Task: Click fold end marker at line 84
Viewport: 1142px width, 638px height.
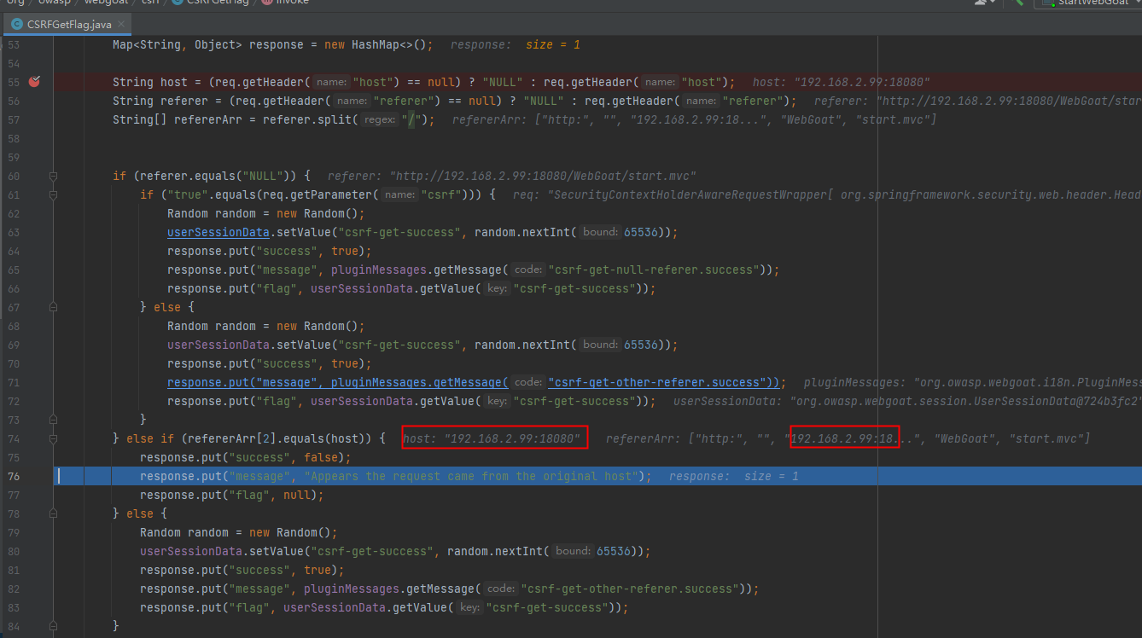Action: click(x=53, y=626)
